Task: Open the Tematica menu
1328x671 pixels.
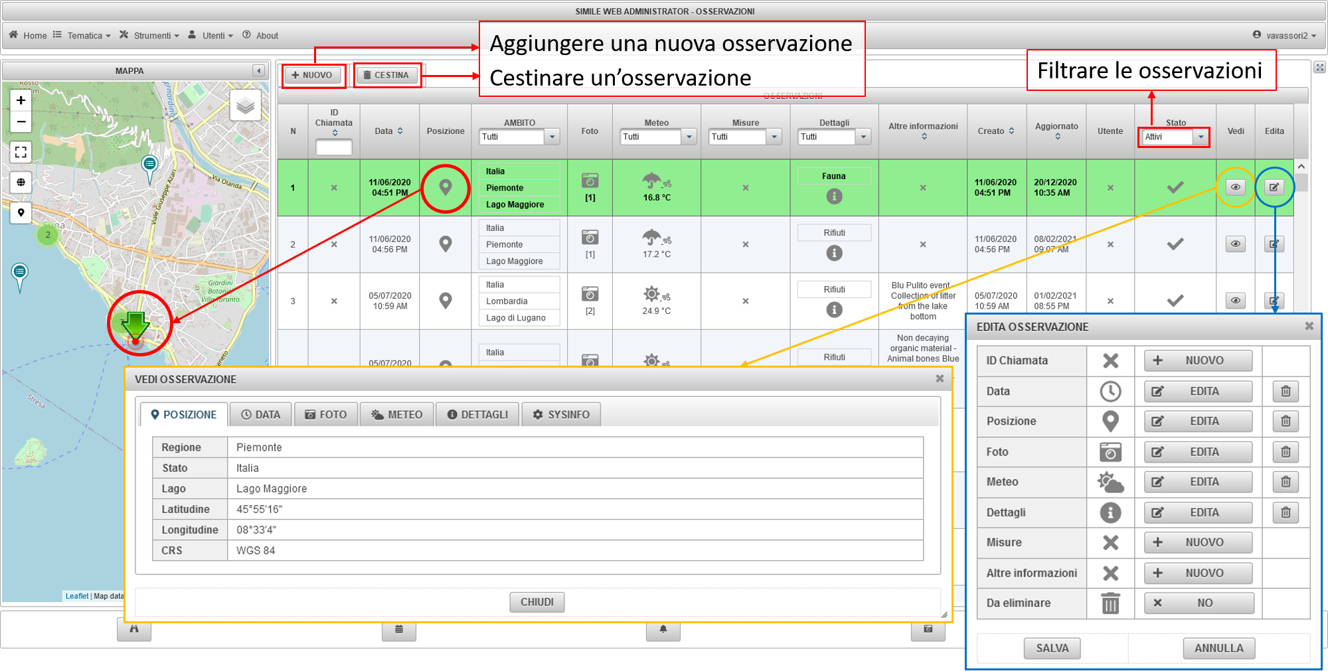Action: coord(82,36)
